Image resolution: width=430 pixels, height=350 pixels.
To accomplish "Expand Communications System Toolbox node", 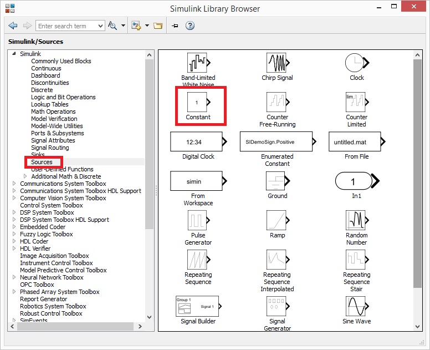I will pos(14,184).
